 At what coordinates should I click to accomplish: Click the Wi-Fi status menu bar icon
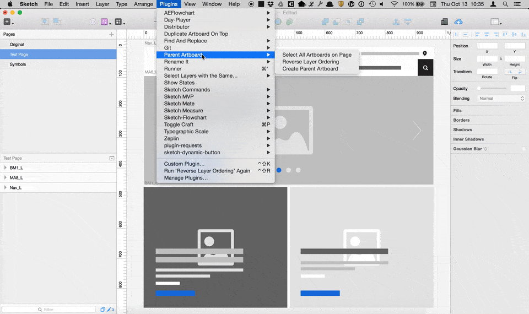click(394, 4)
